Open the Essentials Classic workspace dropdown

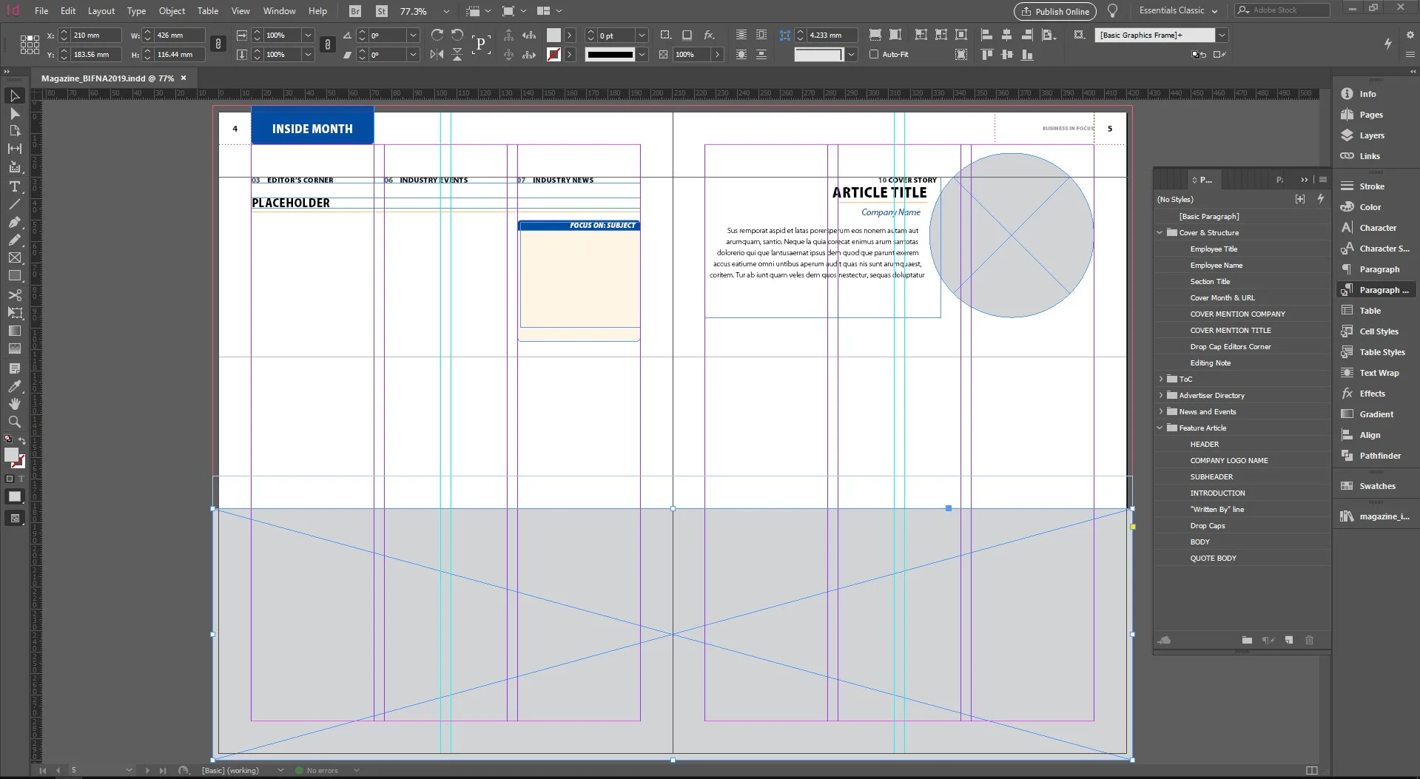(1178, 10)
